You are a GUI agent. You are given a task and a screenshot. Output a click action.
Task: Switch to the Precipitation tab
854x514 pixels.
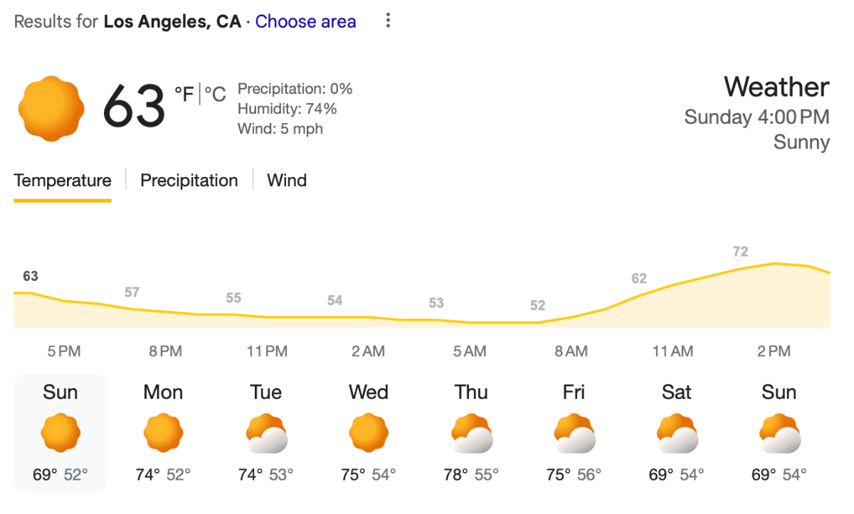pyautogui.click(x=189, y=181)
